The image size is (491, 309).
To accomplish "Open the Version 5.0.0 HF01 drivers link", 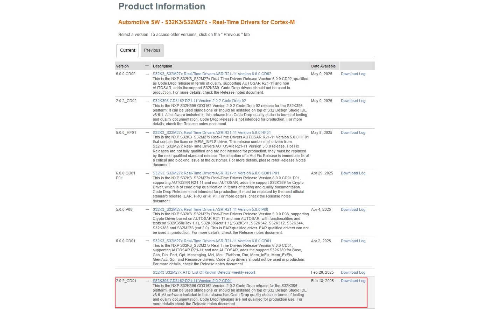I will coord(211,133).
